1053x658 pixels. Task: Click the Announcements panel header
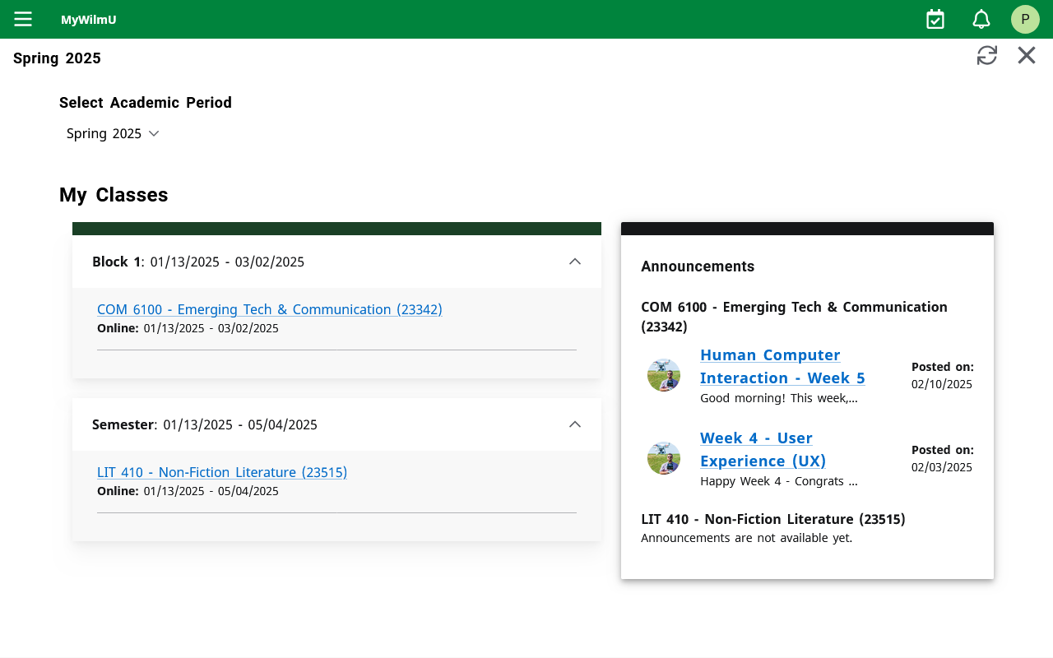(698, 266)
